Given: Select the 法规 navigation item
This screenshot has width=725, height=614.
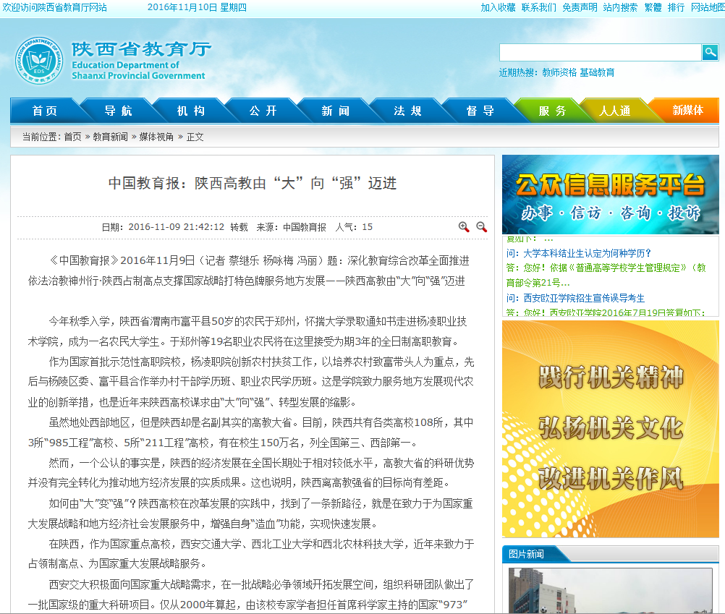Looking at the screenshot, I should coord(407,111).
